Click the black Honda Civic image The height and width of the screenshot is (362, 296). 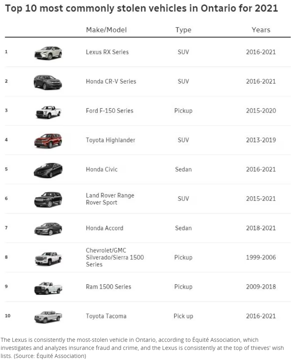(48, 171)
